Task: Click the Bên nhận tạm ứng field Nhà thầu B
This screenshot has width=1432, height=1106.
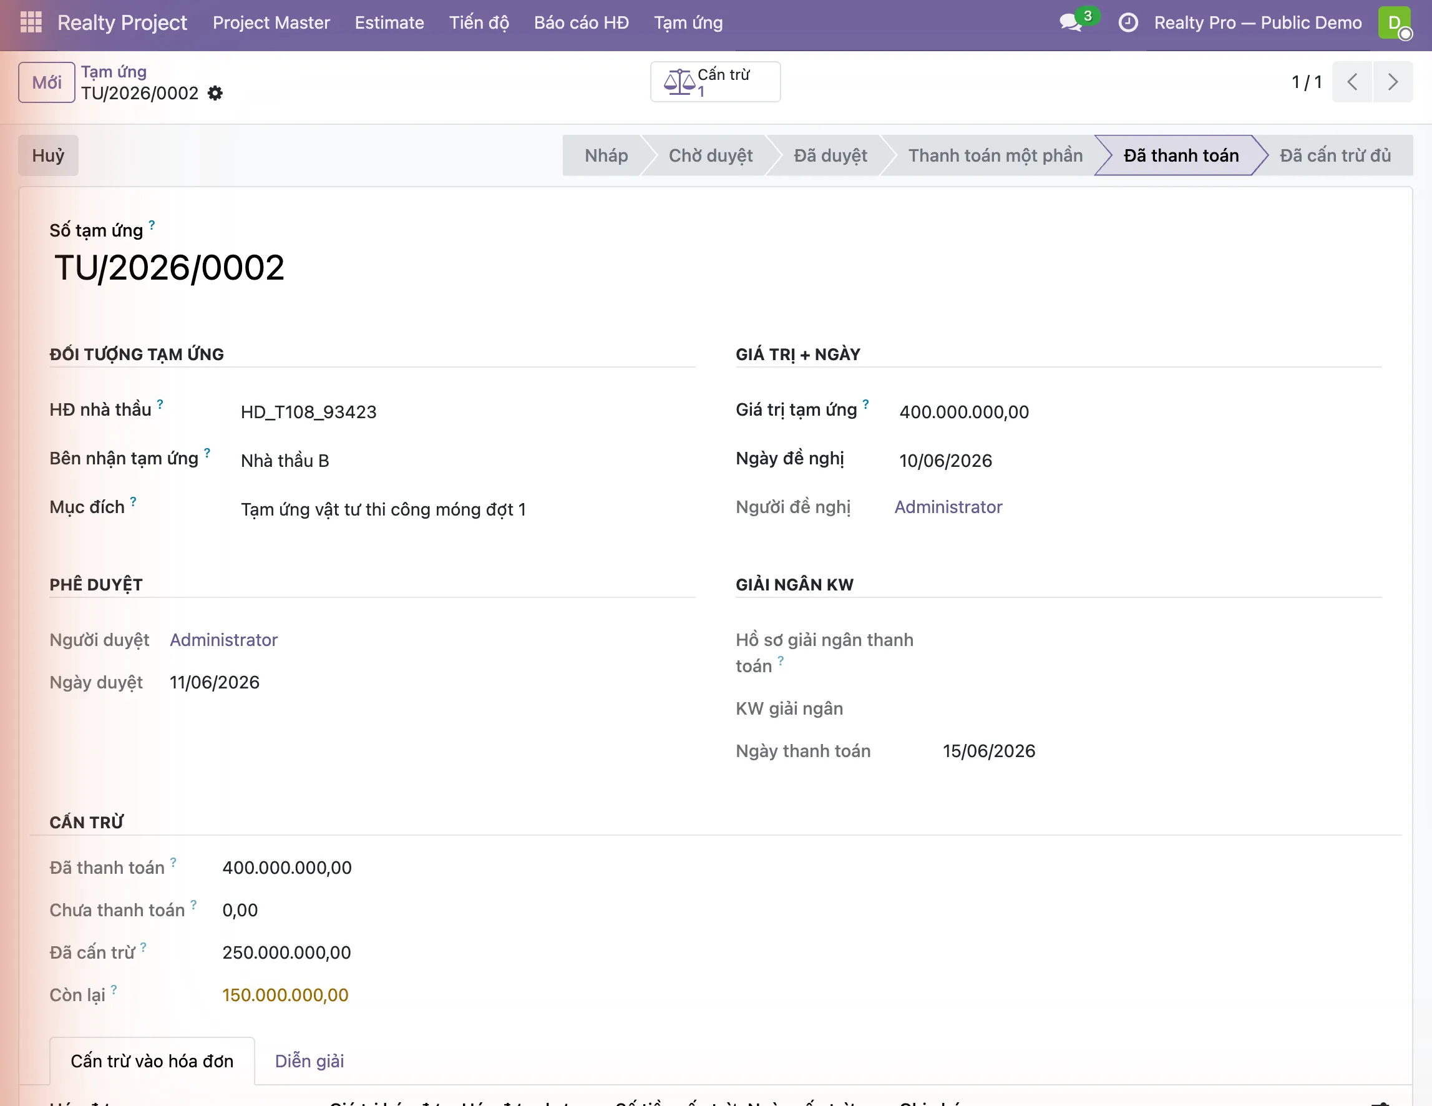Action: pos(285,461)
